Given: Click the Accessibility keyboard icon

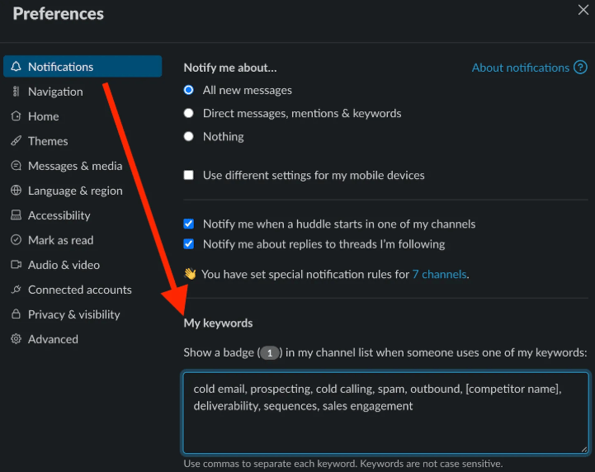Looking at the screenshot, I should tap(16, 215).
